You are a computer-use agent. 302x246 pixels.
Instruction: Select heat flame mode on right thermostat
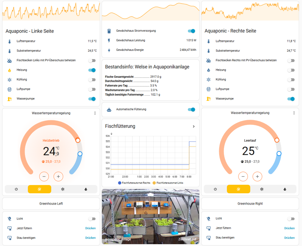(x=285, y=189)
